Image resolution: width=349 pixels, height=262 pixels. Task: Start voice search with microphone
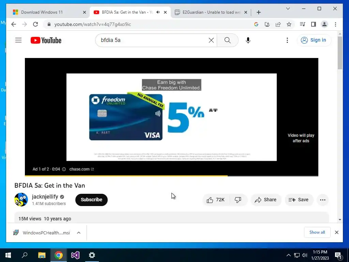(248, 40)
